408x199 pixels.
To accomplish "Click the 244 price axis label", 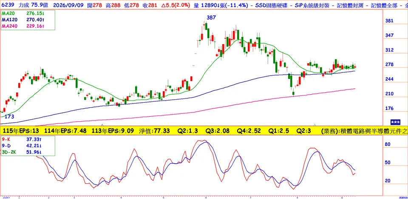I will coord(389,79).
